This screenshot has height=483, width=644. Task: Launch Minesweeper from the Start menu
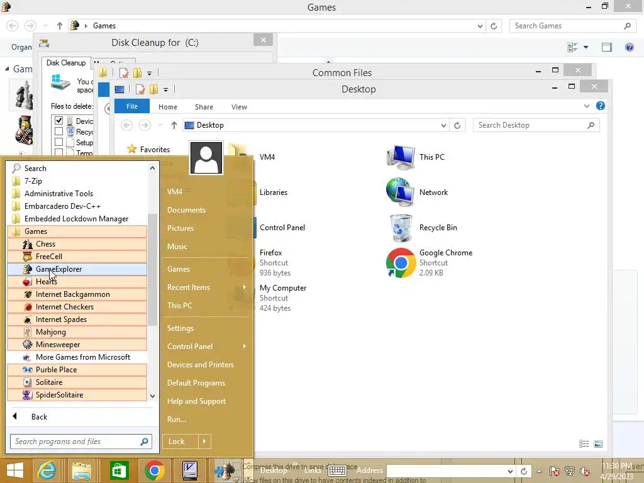point(77,345)
